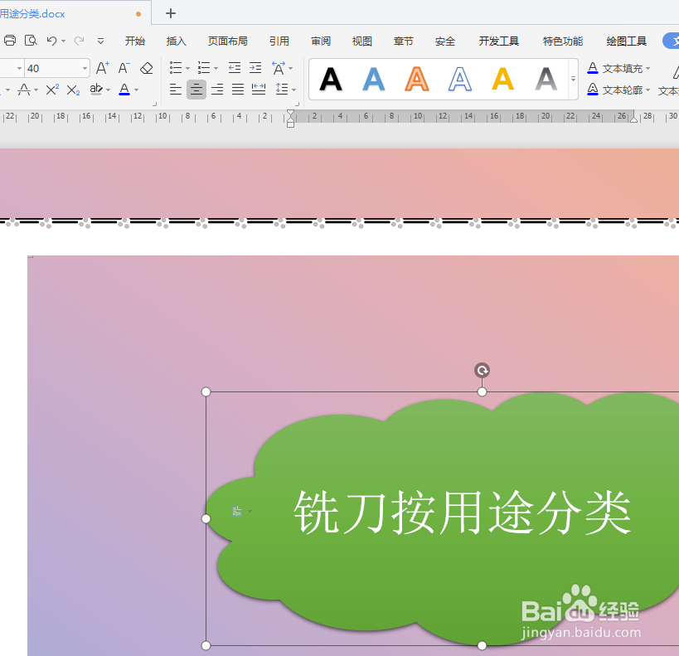This screenshot has width=679, height=656.
Task: Open the 开始 ribbon tab
Action: tap(134, 41)
